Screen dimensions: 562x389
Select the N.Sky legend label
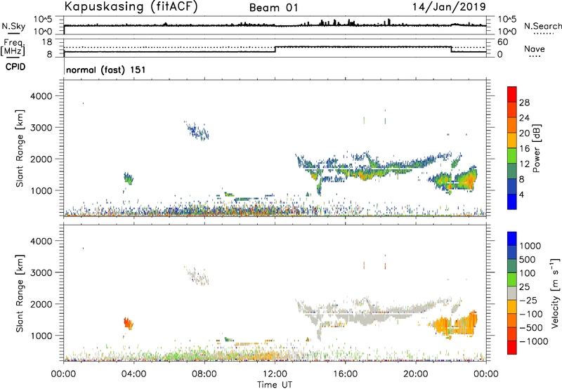13,26
